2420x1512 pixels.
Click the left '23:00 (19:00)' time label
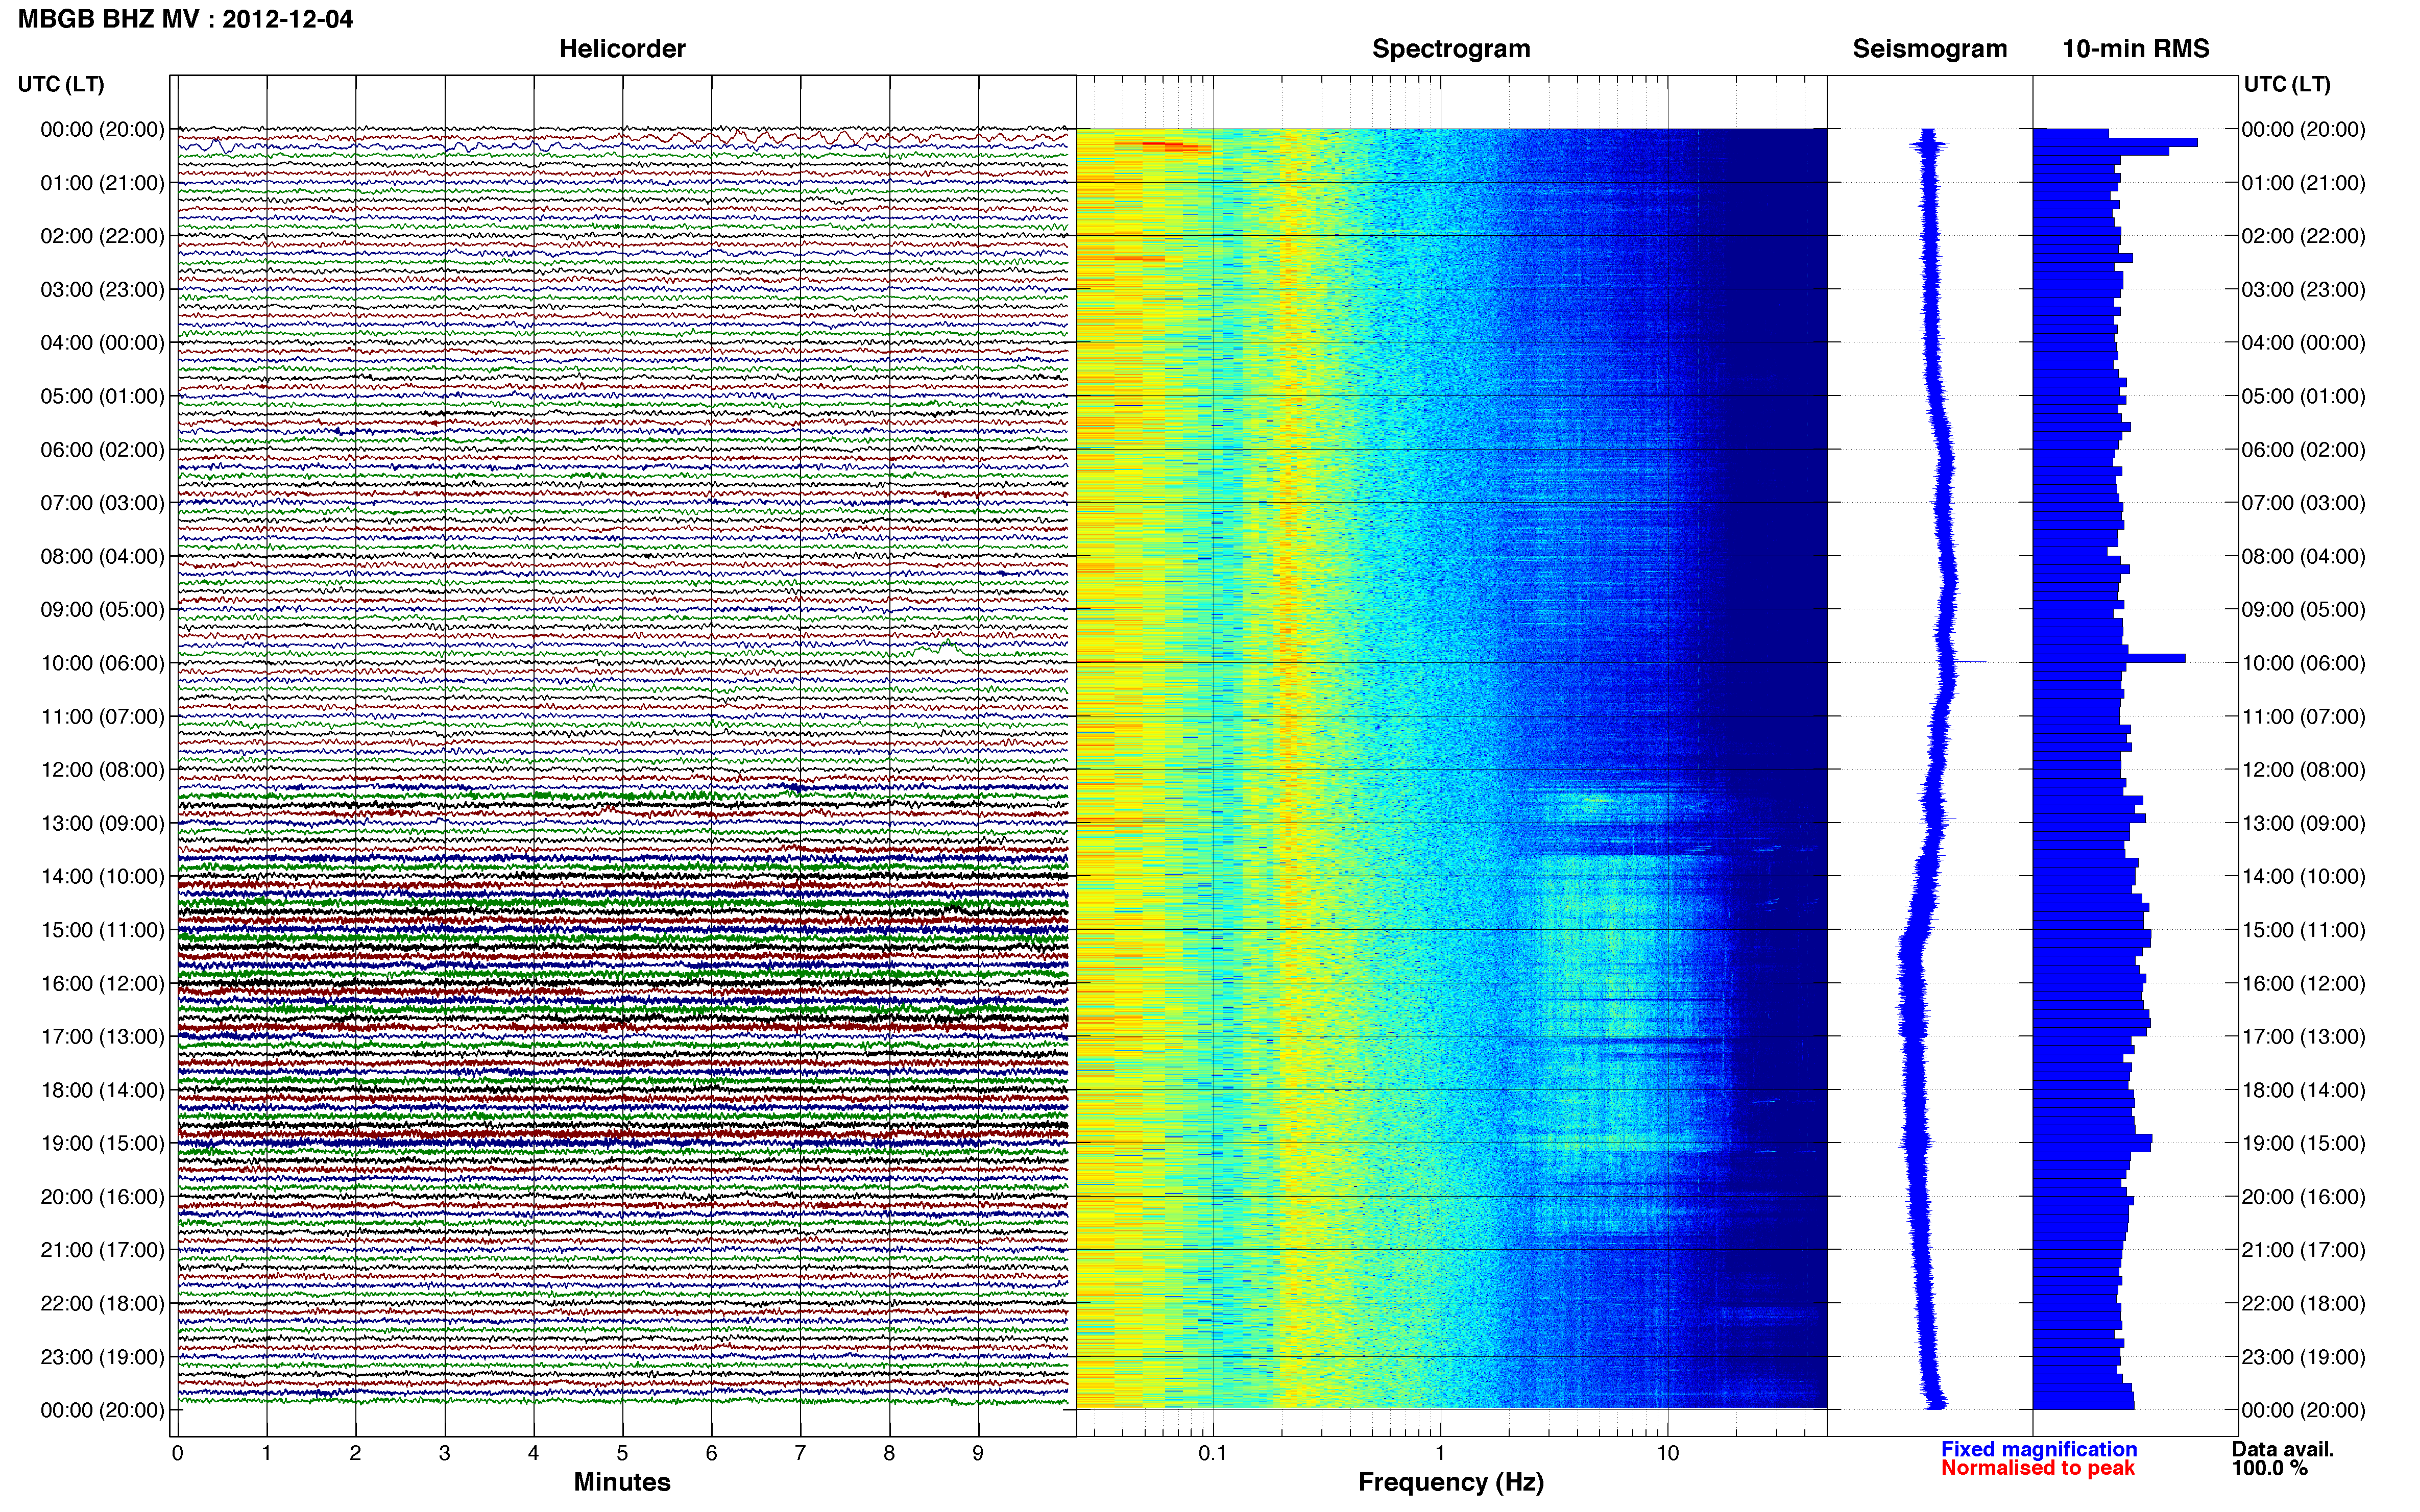point(102,1357)
